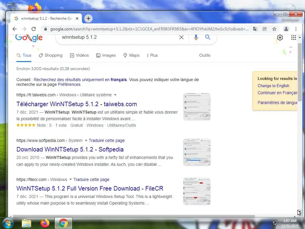Click the padlock site info icon
This screenshot has height=229, width=305.
click(x=46, y=29)
